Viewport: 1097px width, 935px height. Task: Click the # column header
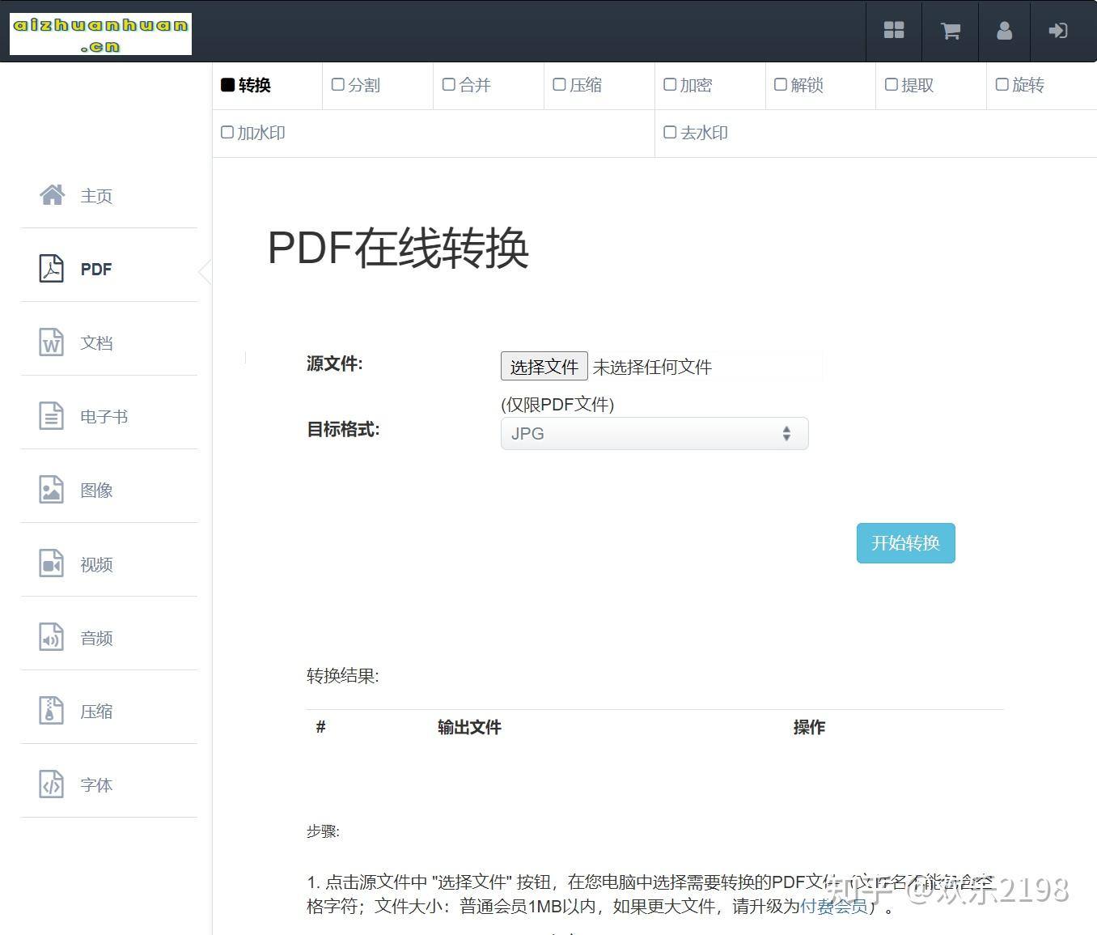(320, 728)
